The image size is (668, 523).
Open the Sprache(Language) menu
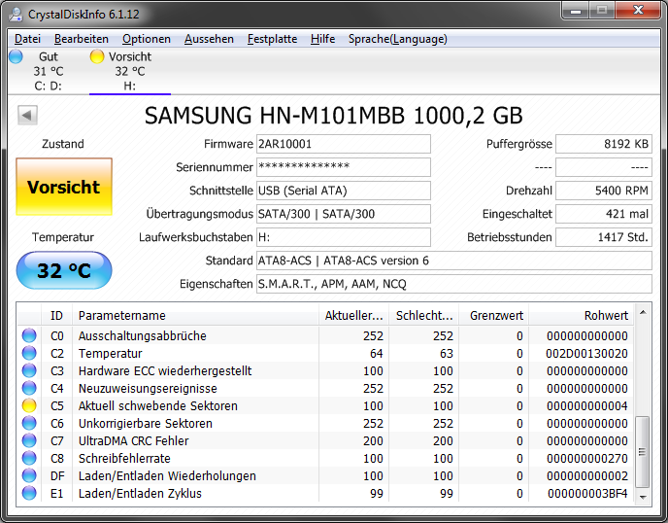pos(397,39)
